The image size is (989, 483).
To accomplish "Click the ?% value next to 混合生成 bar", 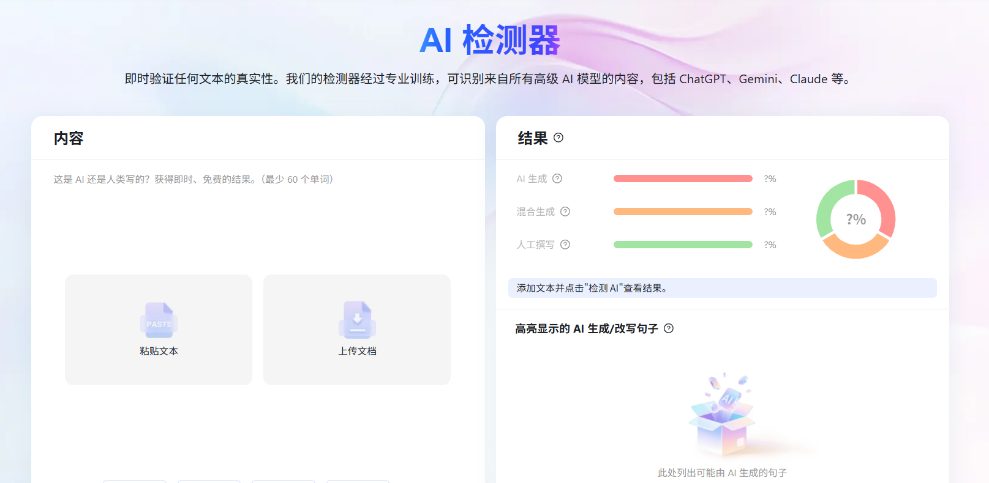I will pos(770,212).
